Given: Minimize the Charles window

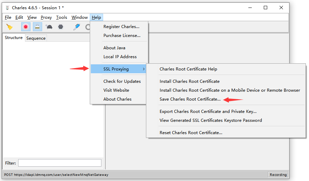Looking at the screenshot, I should [x=250, y=8].
